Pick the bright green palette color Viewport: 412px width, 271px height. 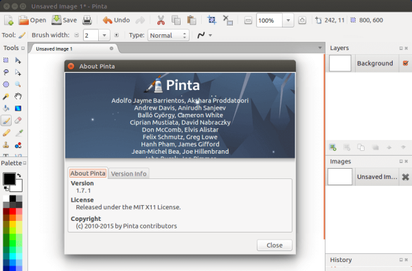coord(12,243)
